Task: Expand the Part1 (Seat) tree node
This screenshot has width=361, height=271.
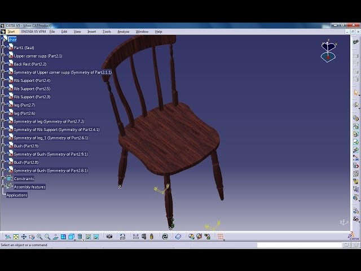Action: pos(3,47)
